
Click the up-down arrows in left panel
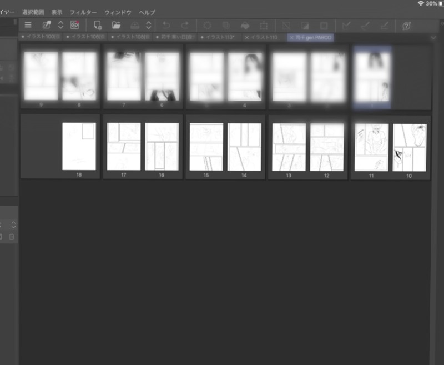(x=13, y=225)
